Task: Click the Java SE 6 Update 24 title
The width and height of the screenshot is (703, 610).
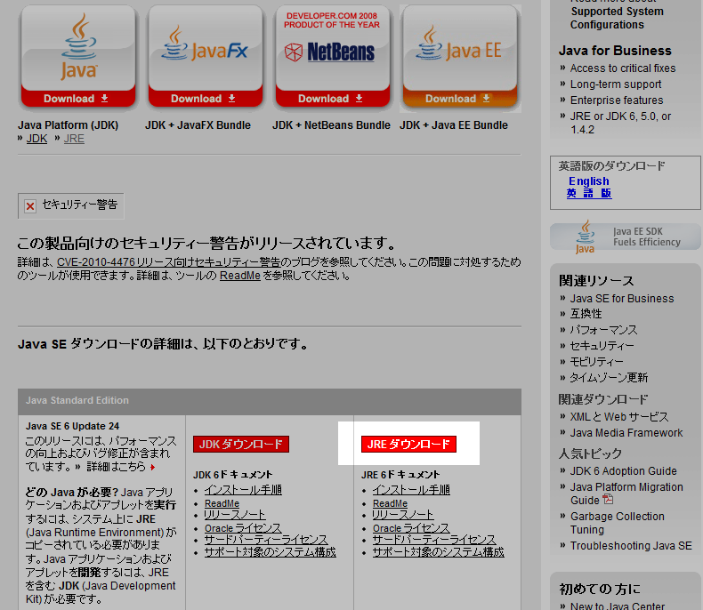Action: pyautogui.click(x=72, y=426)
